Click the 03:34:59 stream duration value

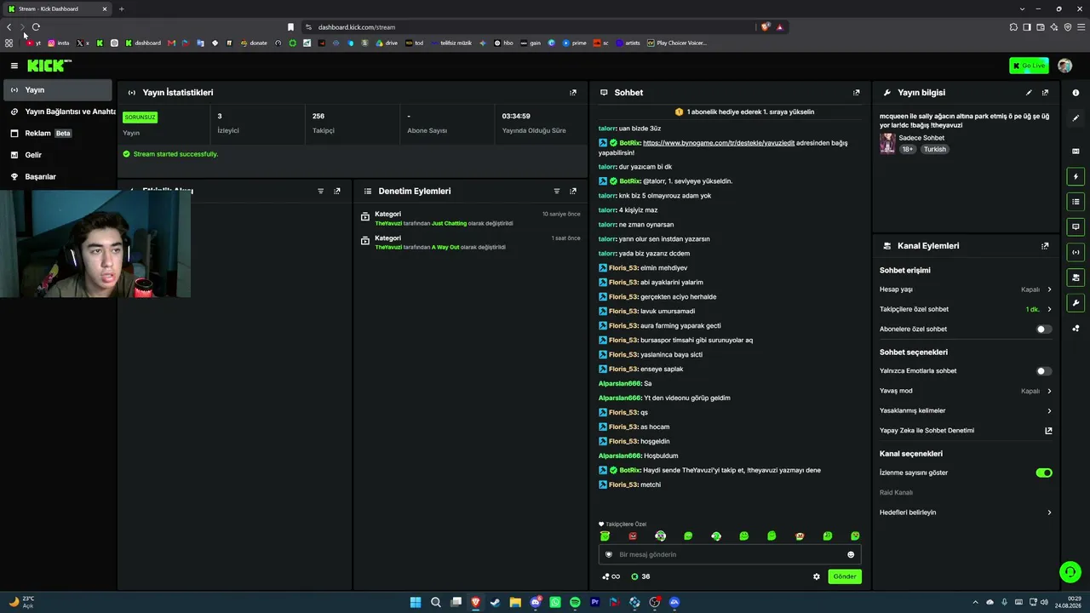coord(516,116)
